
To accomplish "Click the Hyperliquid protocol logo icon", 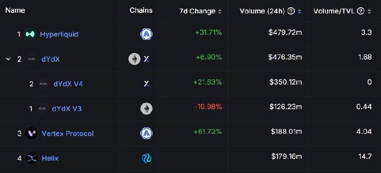I will pyautogui.click(x=30, y=34).
